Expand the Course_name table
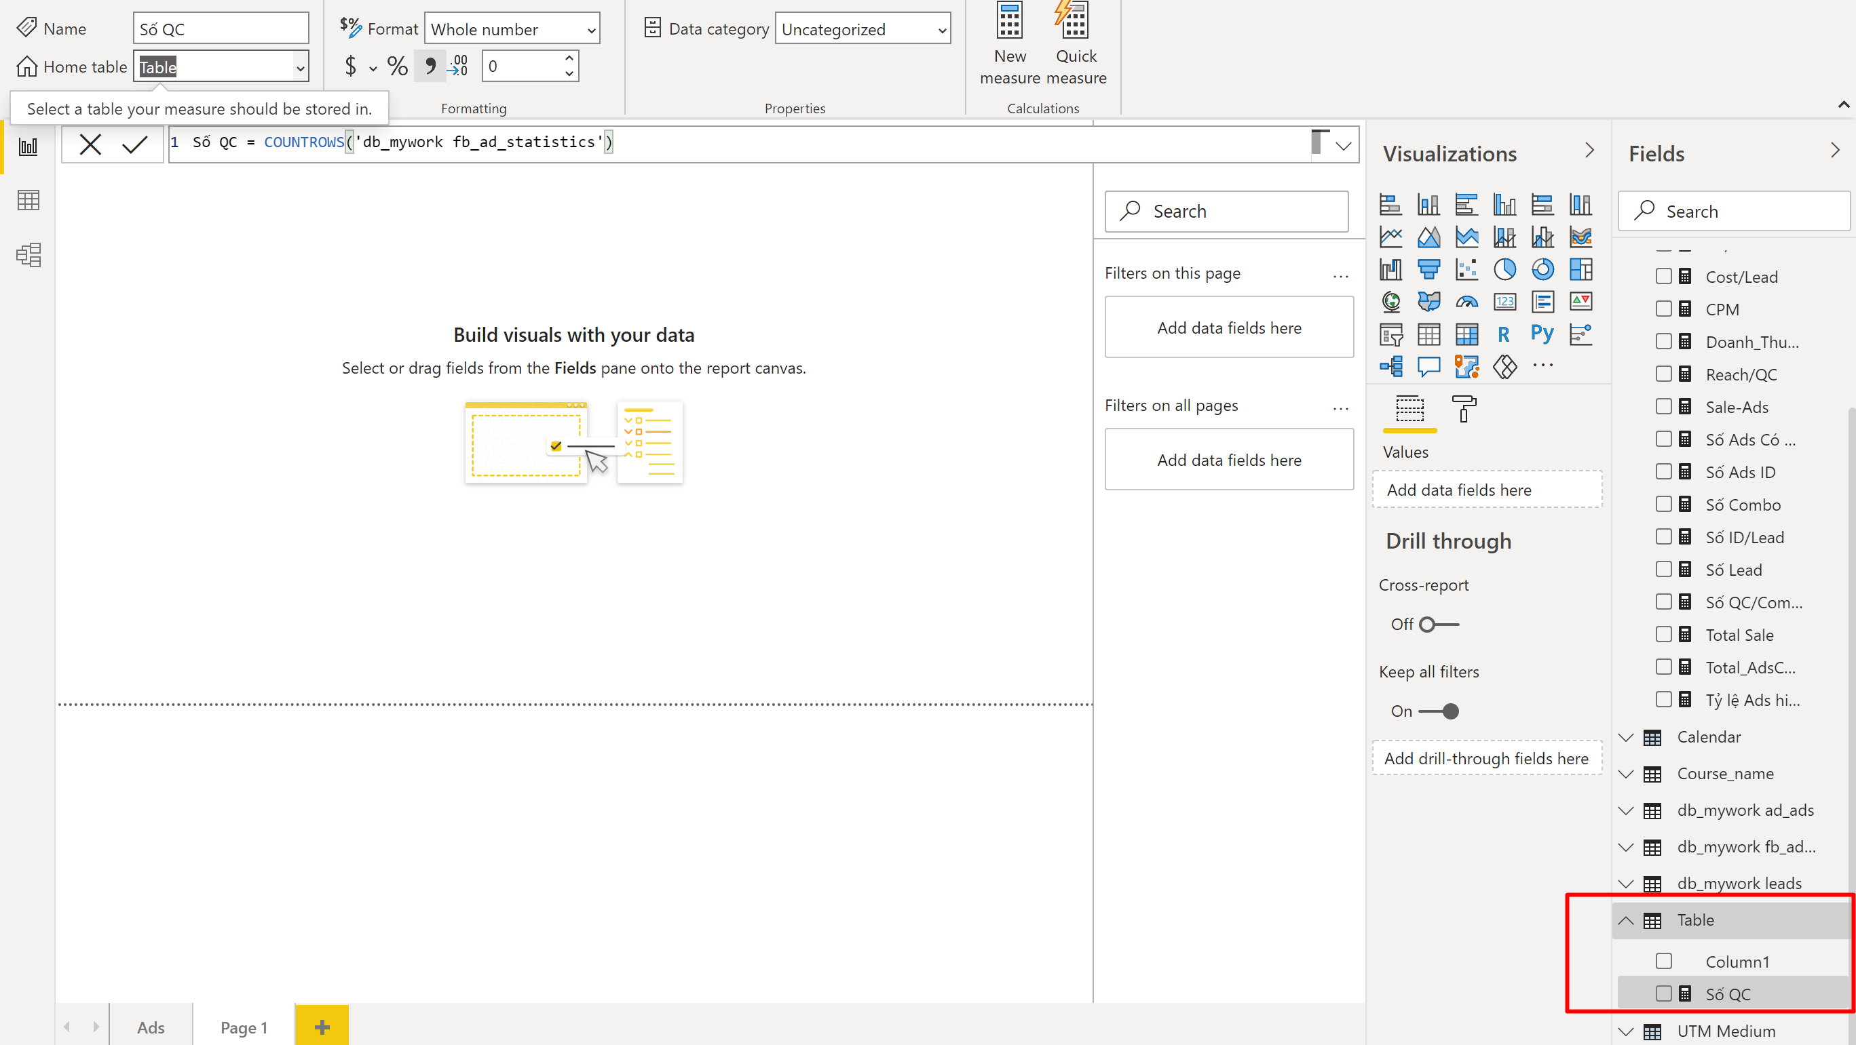Image resolution: width=1856 pixels, height=1045 pixels. pyautogui.click(x=1626, y=774)
